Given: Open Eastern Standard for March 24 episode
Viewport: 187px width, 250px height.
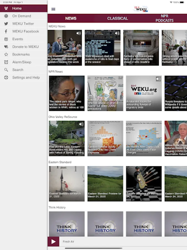Looking at the screenshot, I should [144, 184].
